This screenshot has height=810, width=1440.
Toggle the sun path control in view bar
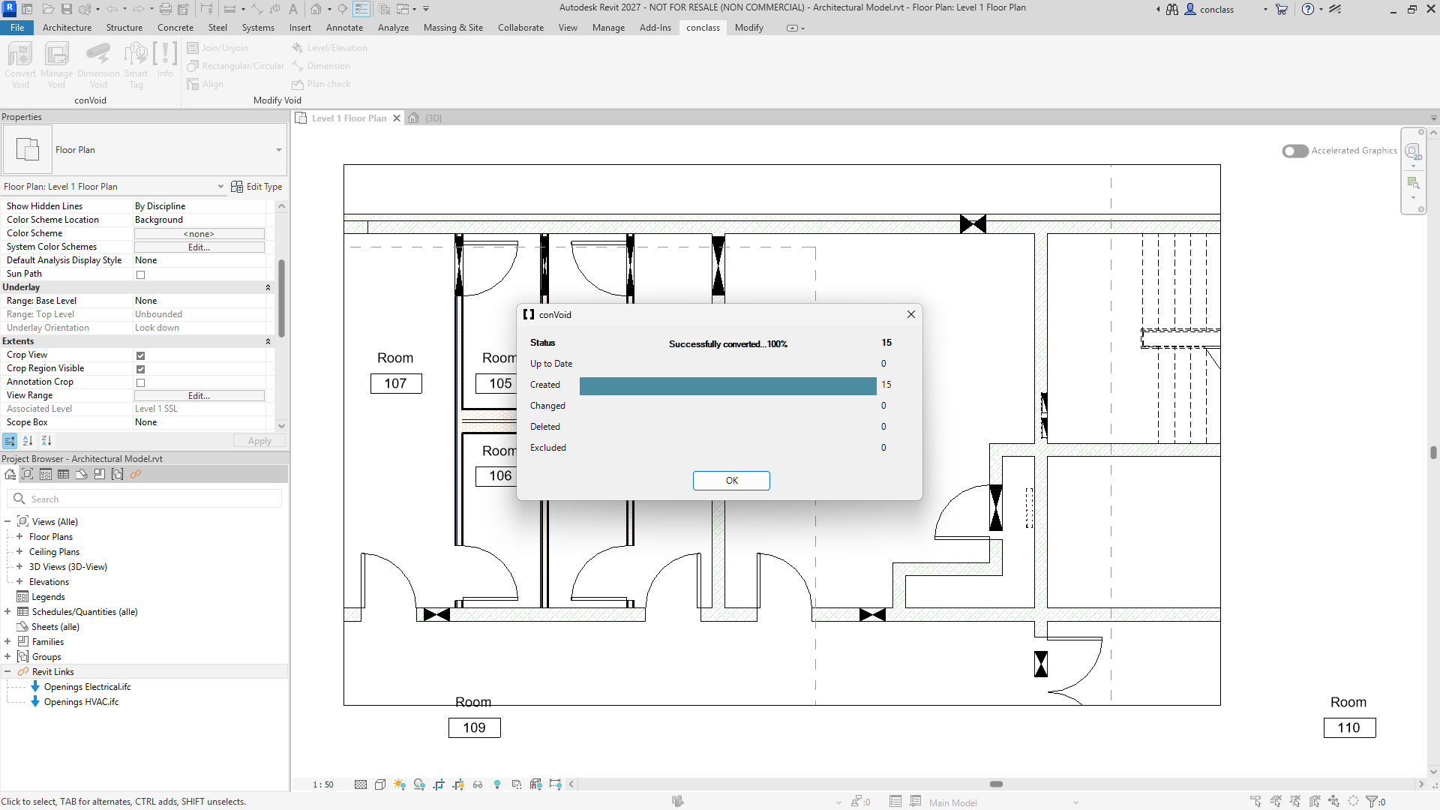tap(400, 784)
